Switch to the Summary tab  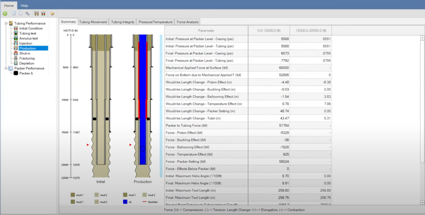pyautogui.click(x=68, y=22)
